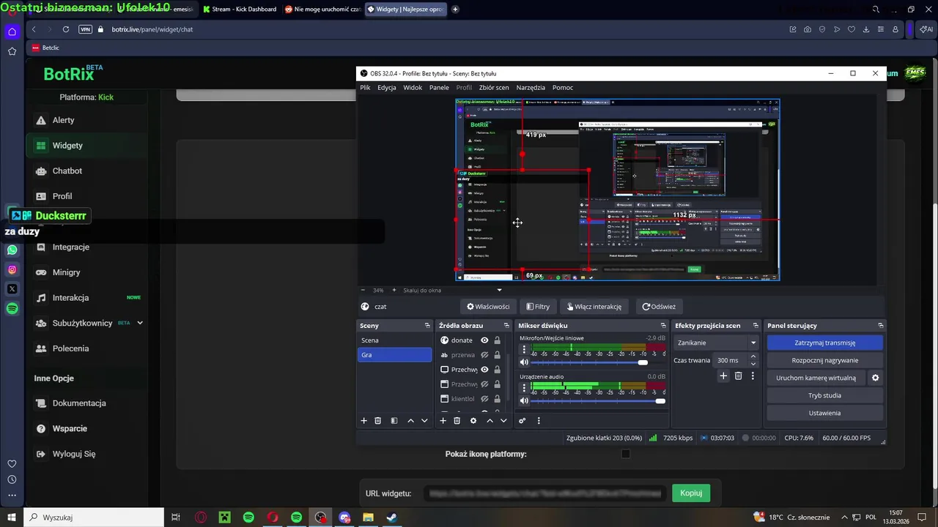
Task: Open scene filters icon in Sceny toolbar
Action: point(394,421)
